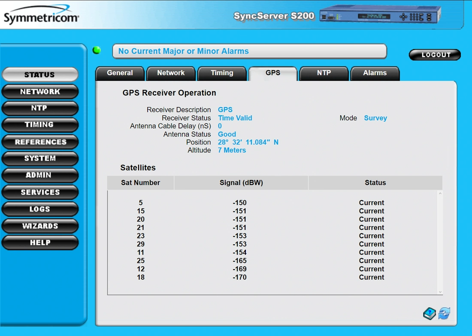
Task: Click the green alarm status indicator
Action: [97, 50]
